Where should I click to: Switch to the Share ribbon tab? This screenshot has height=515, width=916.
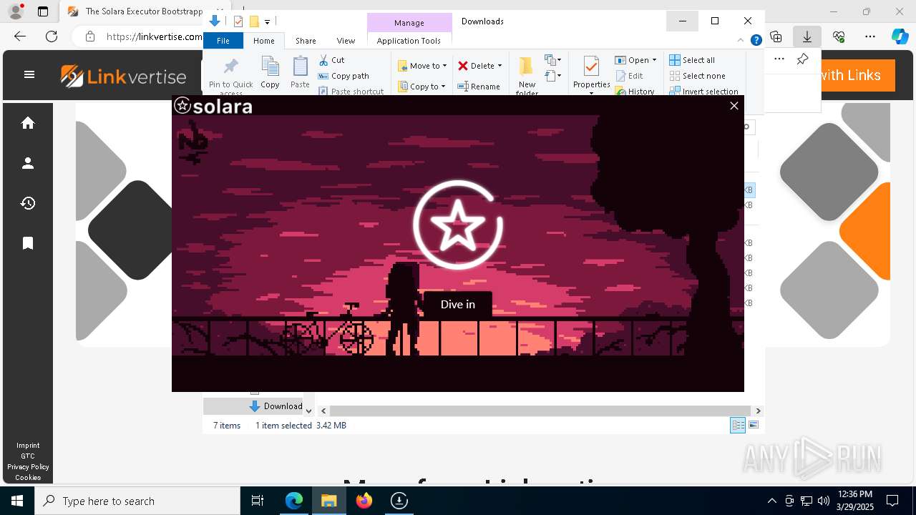(x=306, y=41)
